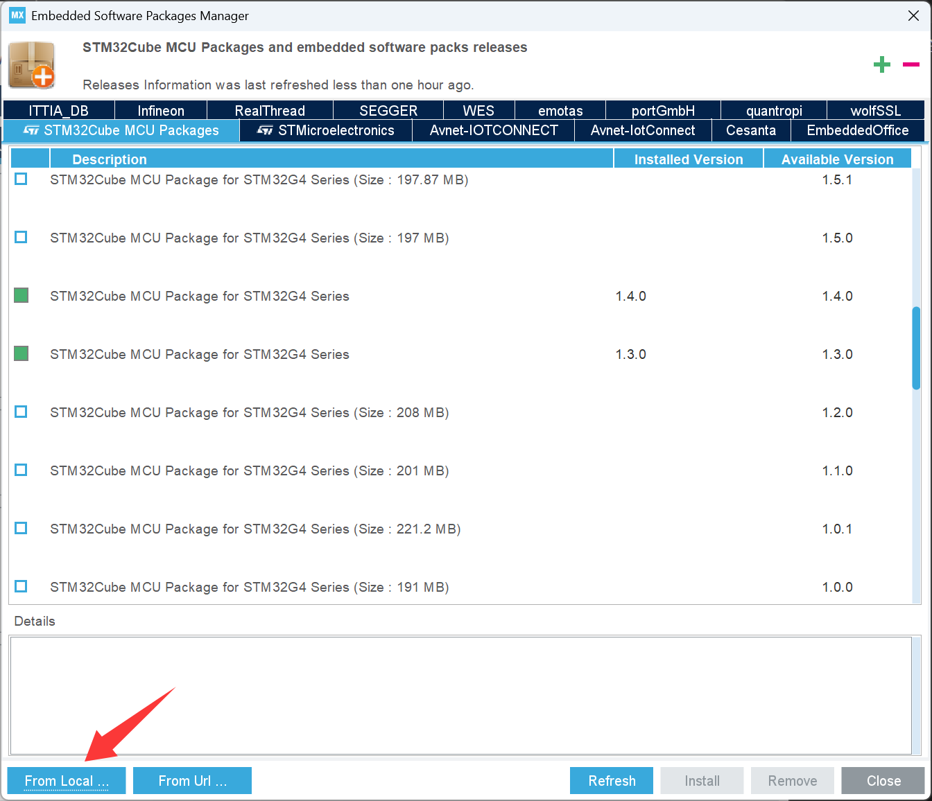The width and height of the screenshot is (932, 801).
Task: Click inside the Details text area
Action: [x=460, y=696]
